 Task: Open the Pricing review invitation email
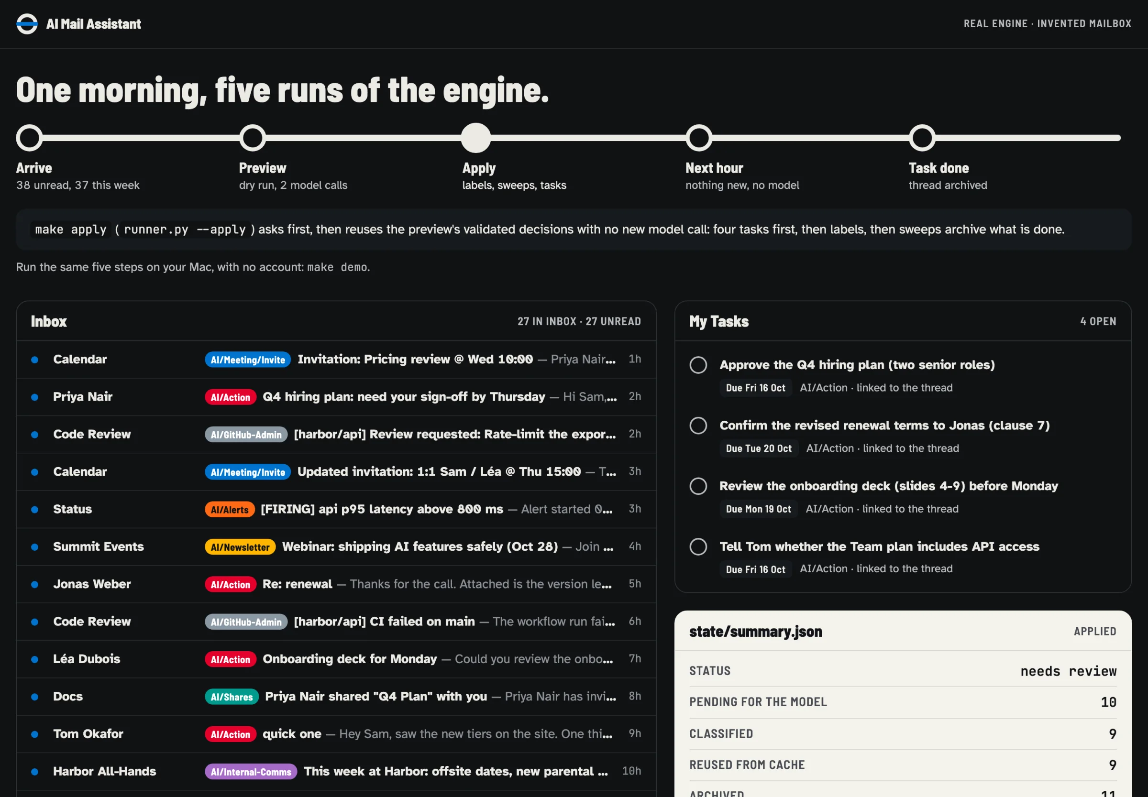pyautogui.click(x=336, y=360)
